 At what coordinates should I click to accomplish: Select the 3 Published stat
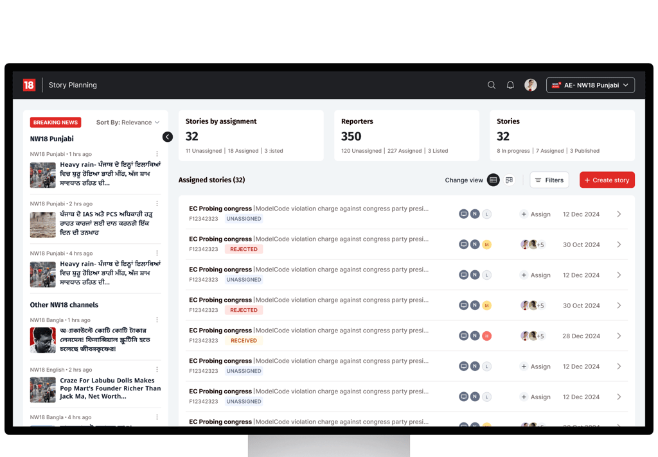point(585,151)
